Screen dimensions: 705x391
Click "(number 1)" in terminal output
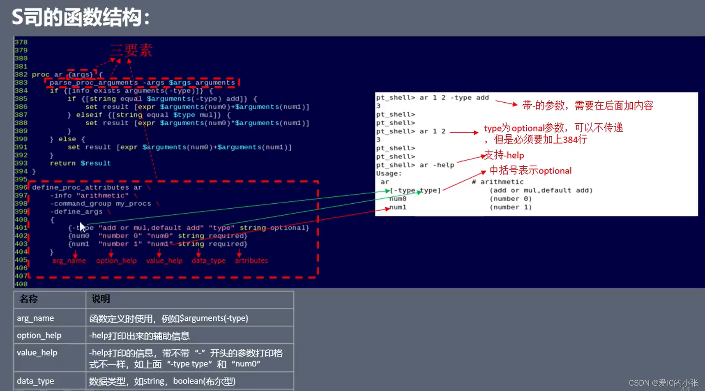(x=511, y=207)
